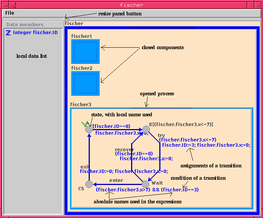The height and width of the screenshot is (218, 263).
Task: Click the B state invariant expression
Action: (184, 124)
